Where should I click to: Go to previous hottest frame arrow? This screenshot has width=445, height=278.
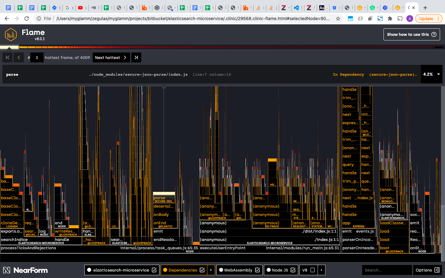coord(19,57)
